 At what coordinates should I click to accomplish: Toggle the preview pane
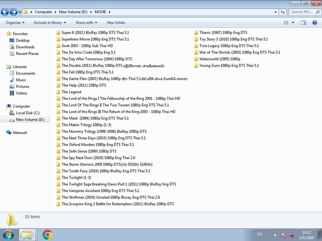click(303, 23)
